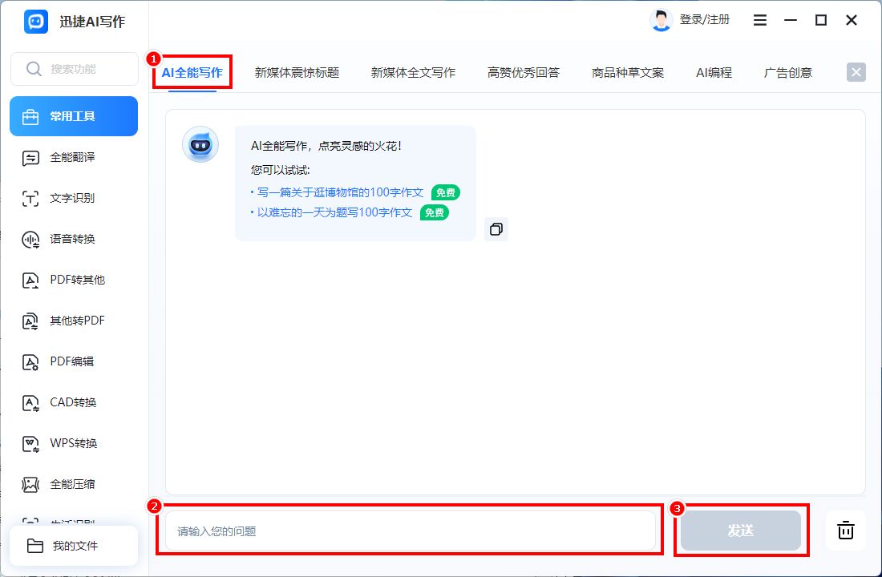Select 其他转PDF text in the sidebar

tap(78, 321)
